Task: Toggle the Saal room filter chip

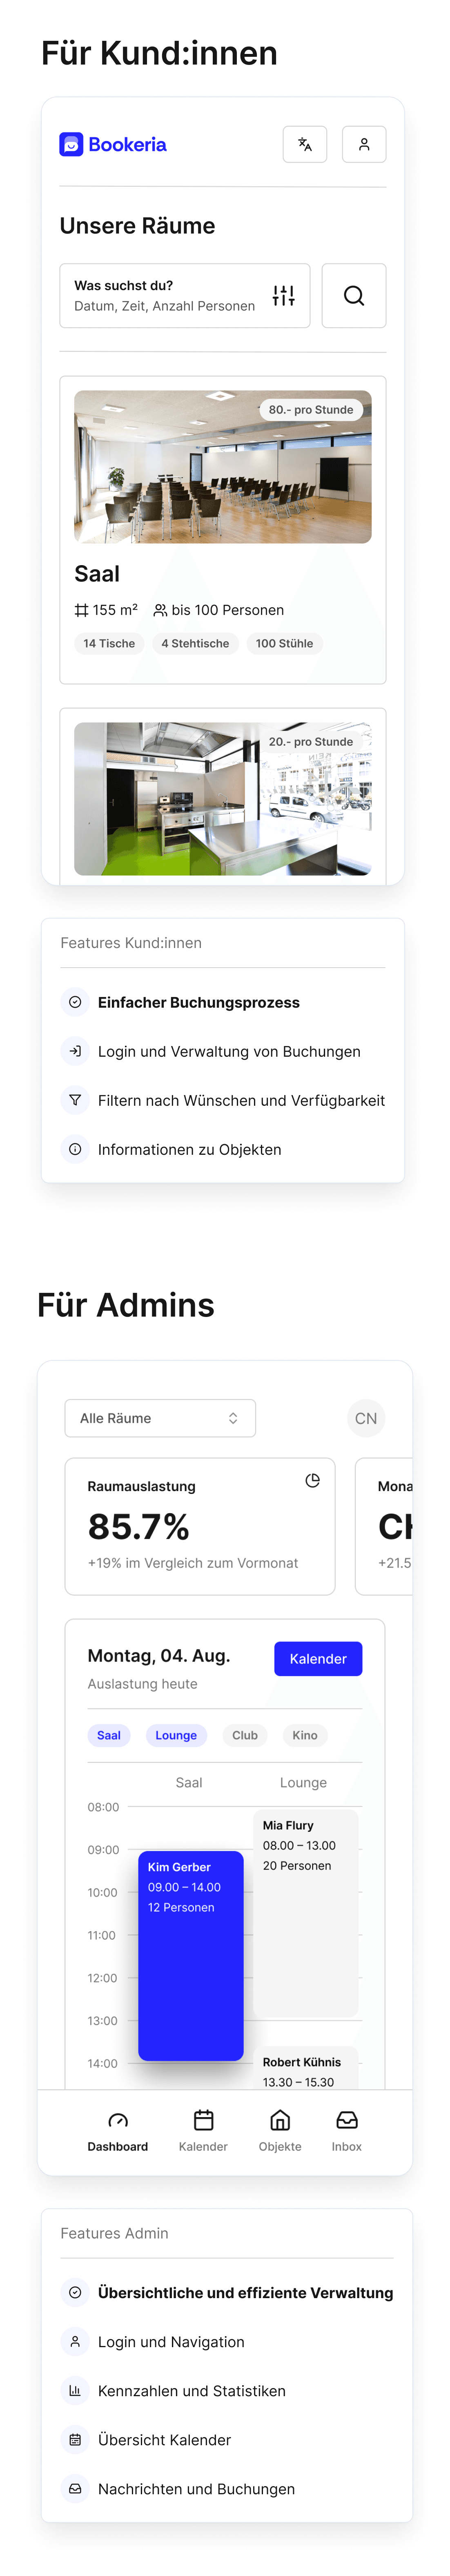Action: tap(109, 1735)
